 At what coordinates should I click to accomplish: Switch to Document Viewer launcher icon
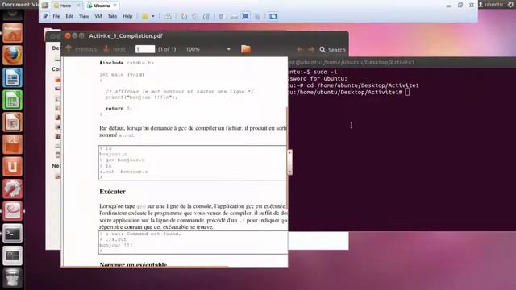click(13, 211)
